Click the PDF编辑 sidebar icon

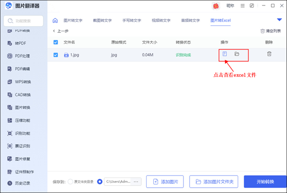(x=10, y=69)
